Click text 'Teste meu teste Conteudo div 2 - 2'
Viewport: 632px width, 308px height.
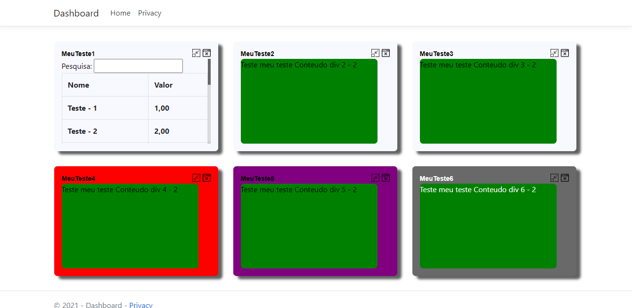click(x=299, y=65)
